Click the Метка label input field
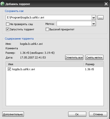 point(74,24)
